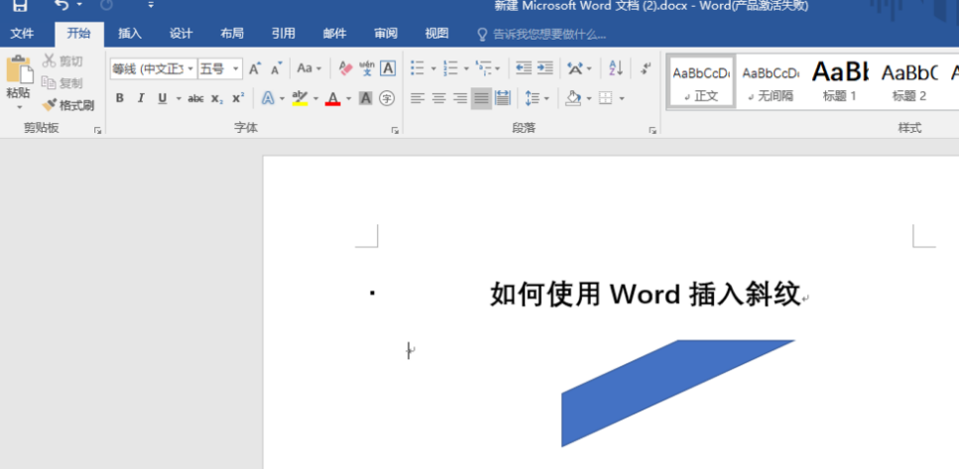
Task: Click the 剪切 cut button
Action: (63, 61)
